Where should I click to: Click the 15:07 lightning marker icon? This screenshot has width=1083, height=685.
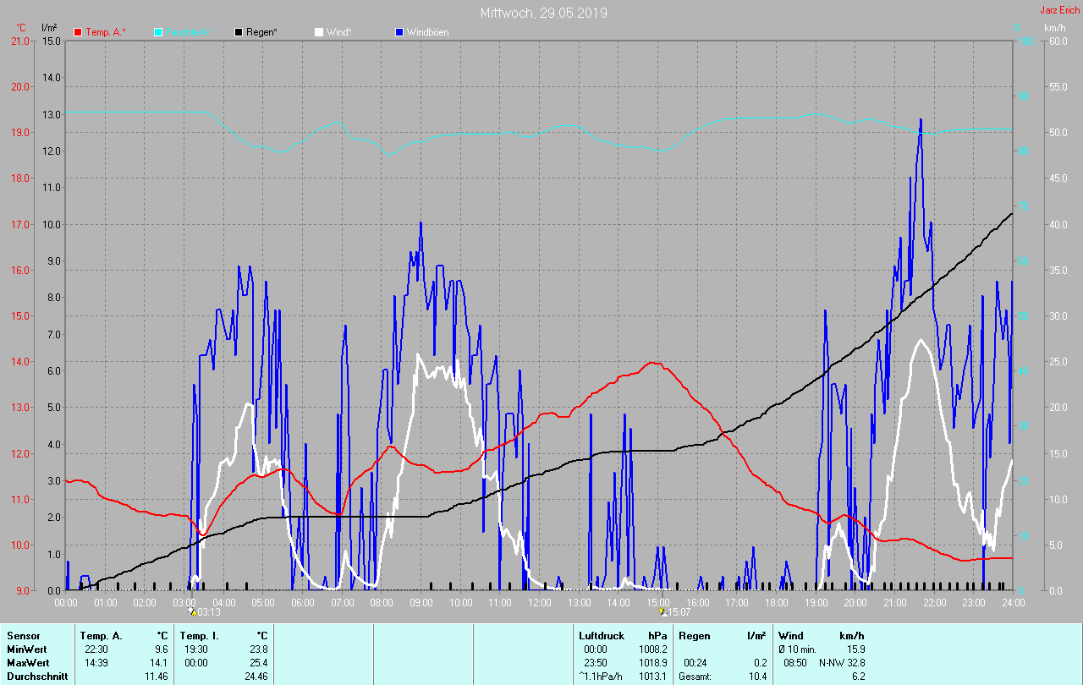click(x=662, y=611)
